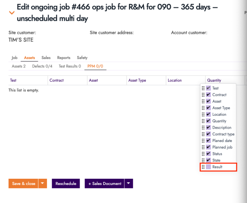Image resolution: width=247 pixels, height=203 pixels.
Task: Uncheck the Contract type column checkbox
Action: [x=209, y=134]
